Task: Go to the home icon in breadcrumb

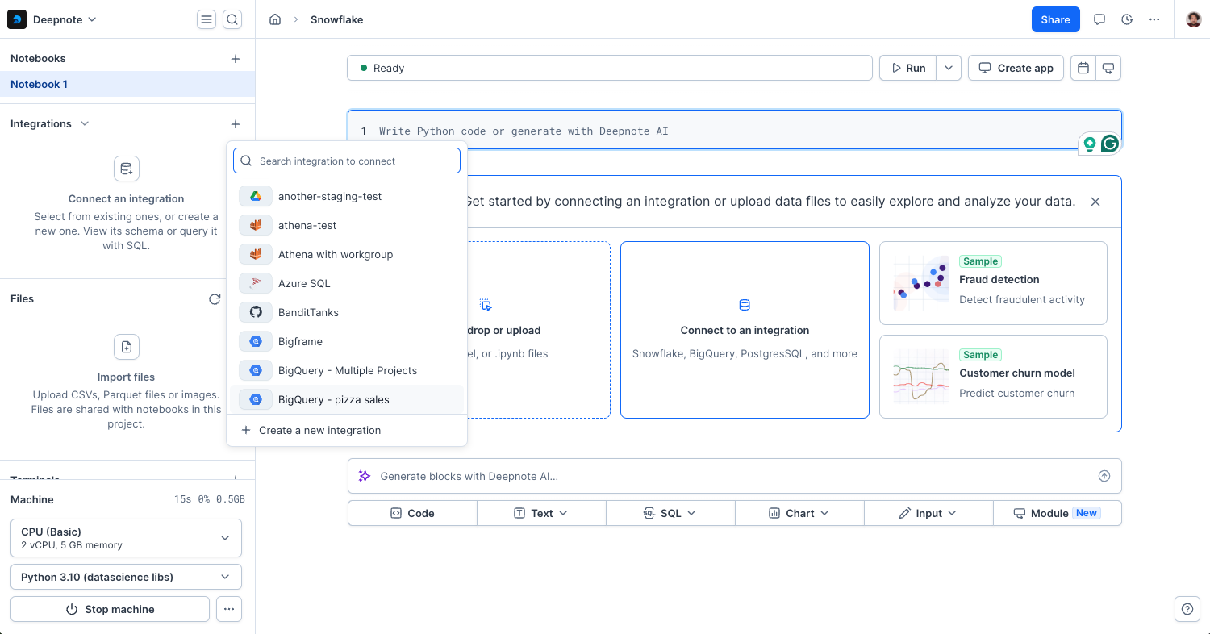Action: (x=275, y=19)
